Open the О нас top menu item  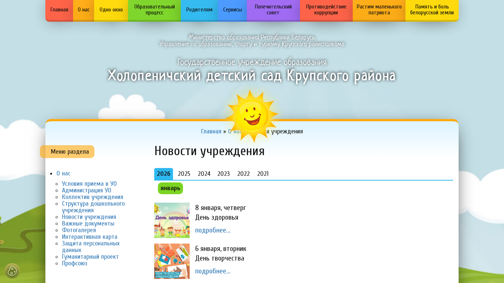tap(83, 10)
